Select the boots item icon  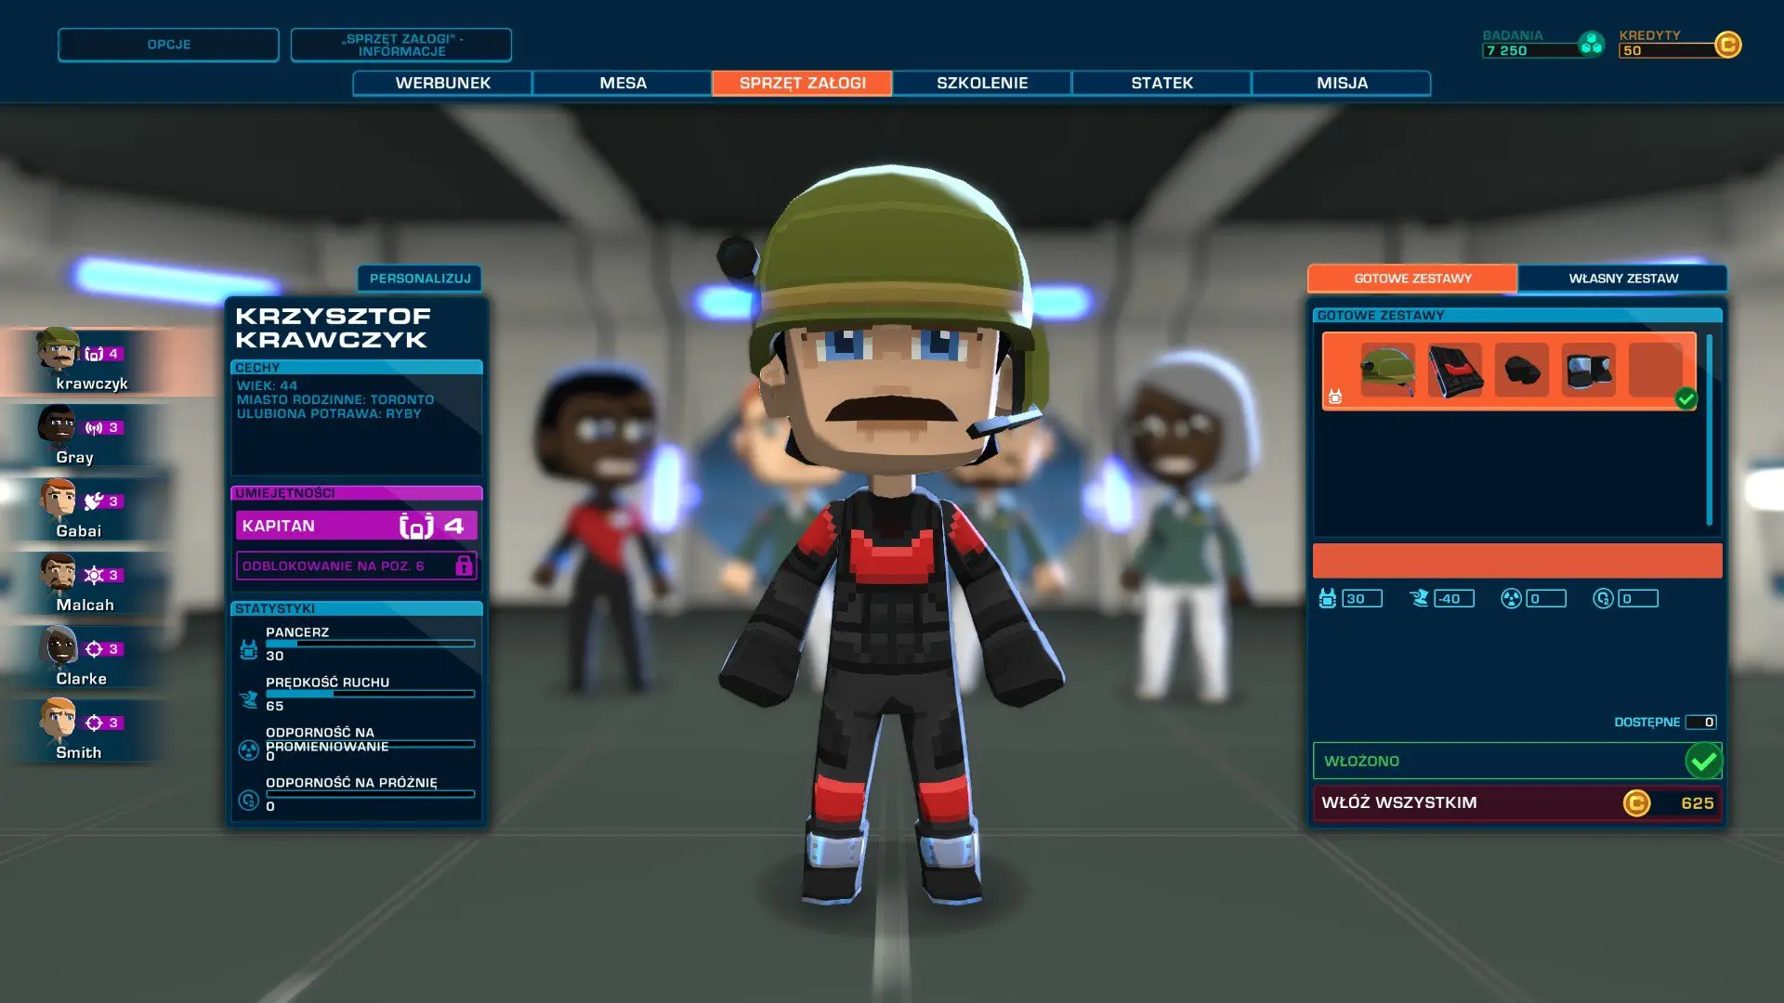coord(1588,370)
